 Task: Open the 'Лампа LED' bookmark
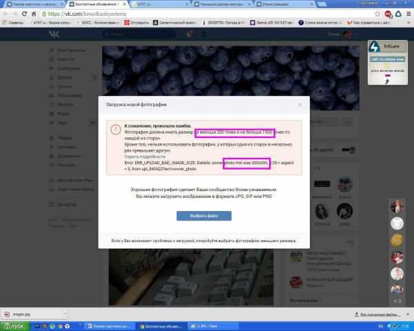point(272,23)
